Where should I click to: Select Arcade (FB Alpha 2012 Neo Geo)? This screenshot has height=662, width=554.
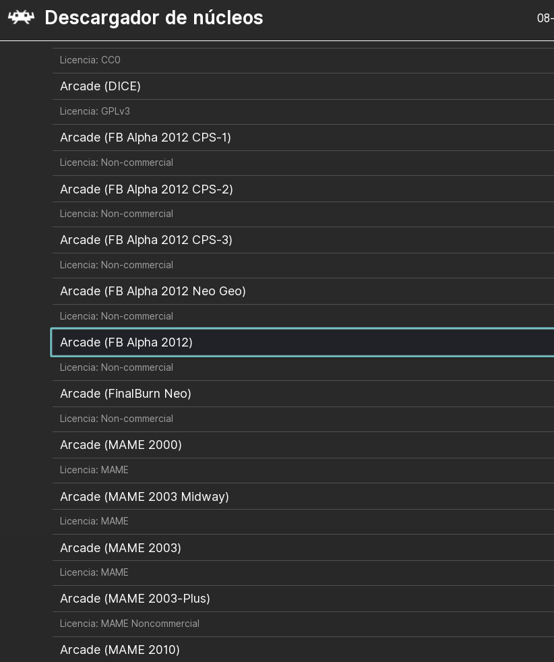(x=153, y=291)
